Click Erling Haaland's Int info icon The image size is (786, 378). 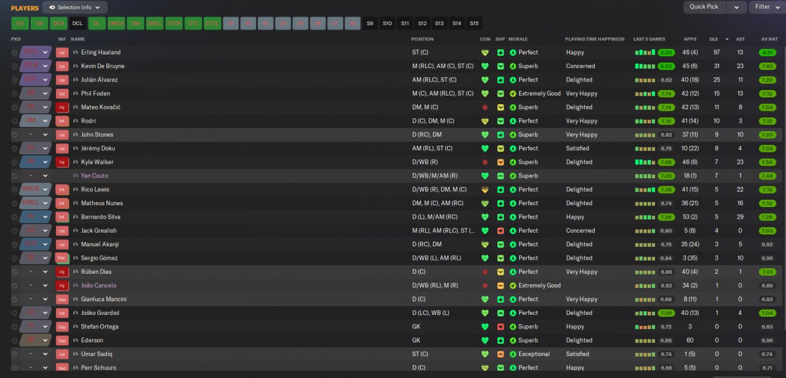coord(62,53)
